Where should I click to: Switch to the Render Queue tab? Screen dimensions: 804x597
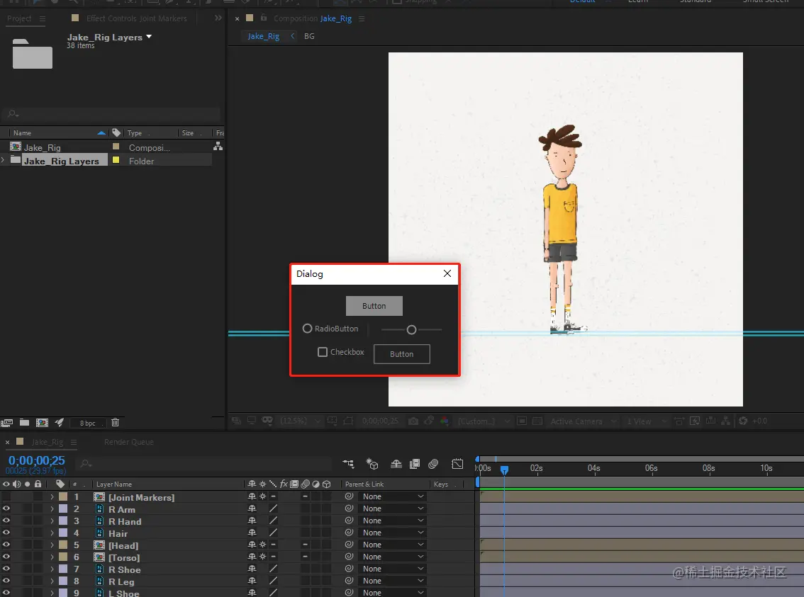pyautogui.click(x=128, y=442)
